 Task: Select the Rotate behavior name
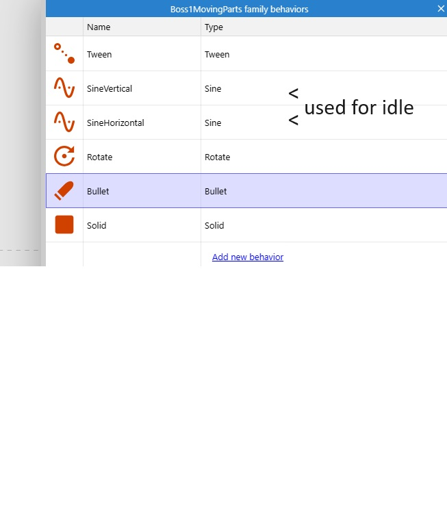99,157
